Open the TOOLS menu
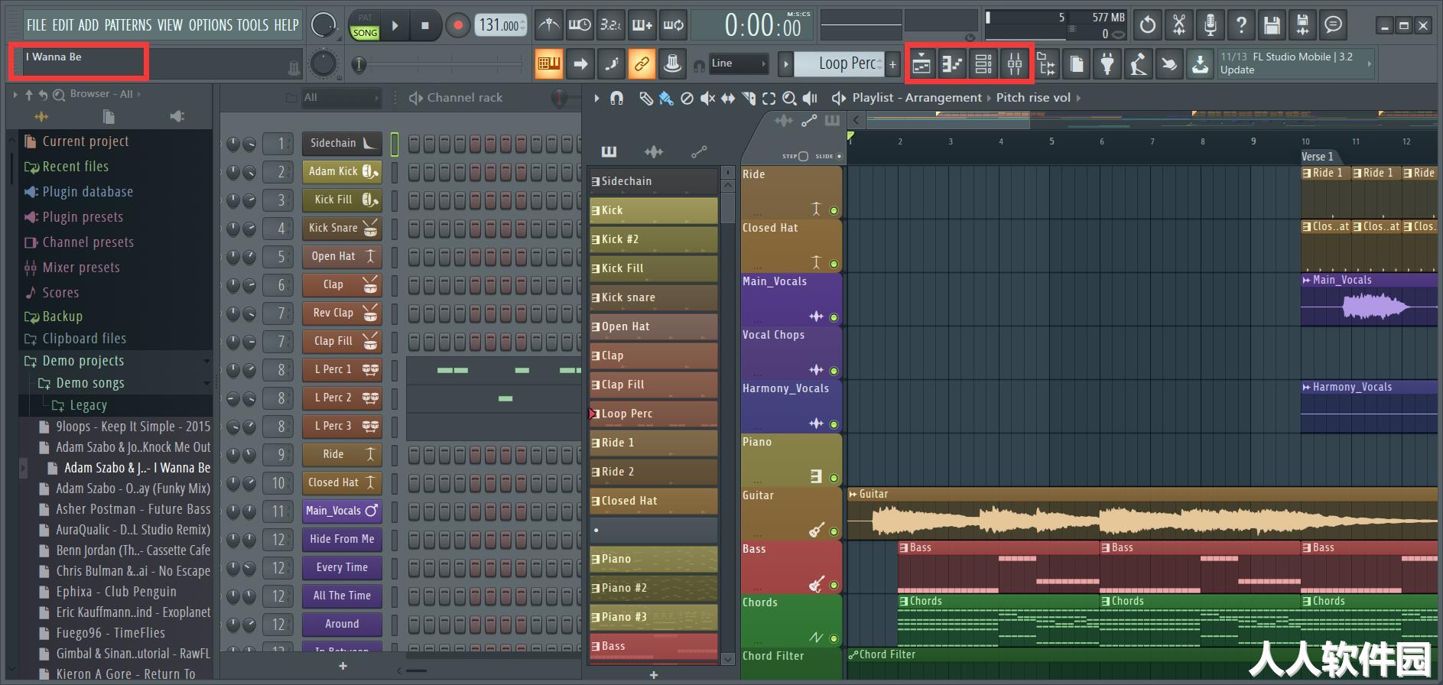The width and height of the screenshot is (1443, 685). (252, 25)
